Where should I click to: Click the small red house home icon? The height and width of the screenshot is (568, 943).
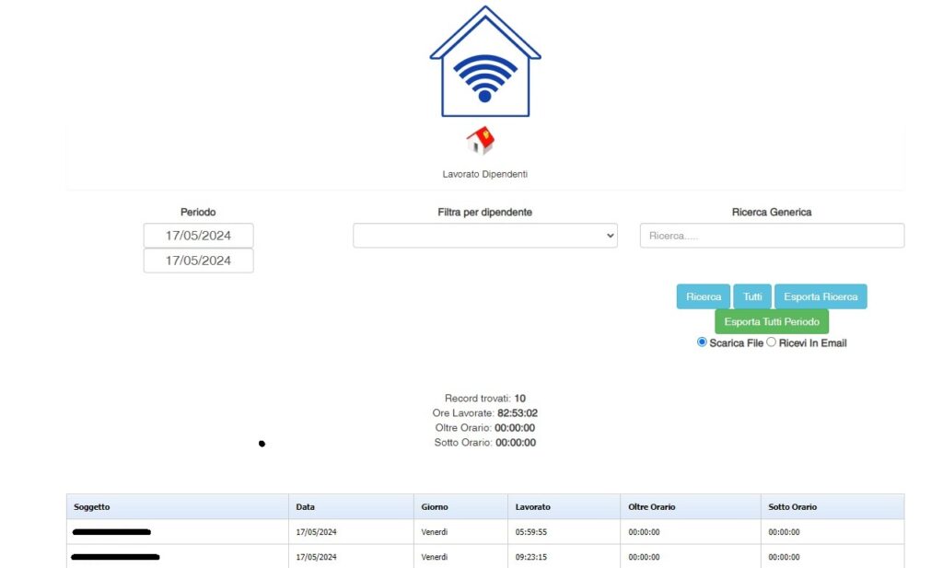[x=480, y=141]
